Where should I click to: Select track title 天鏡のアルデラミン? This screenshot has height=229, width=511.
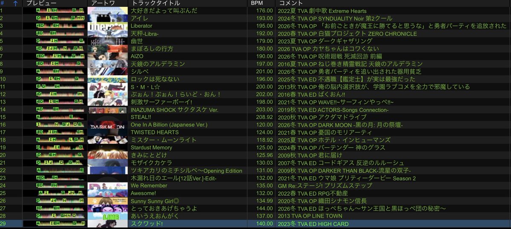tap(158, 64)
